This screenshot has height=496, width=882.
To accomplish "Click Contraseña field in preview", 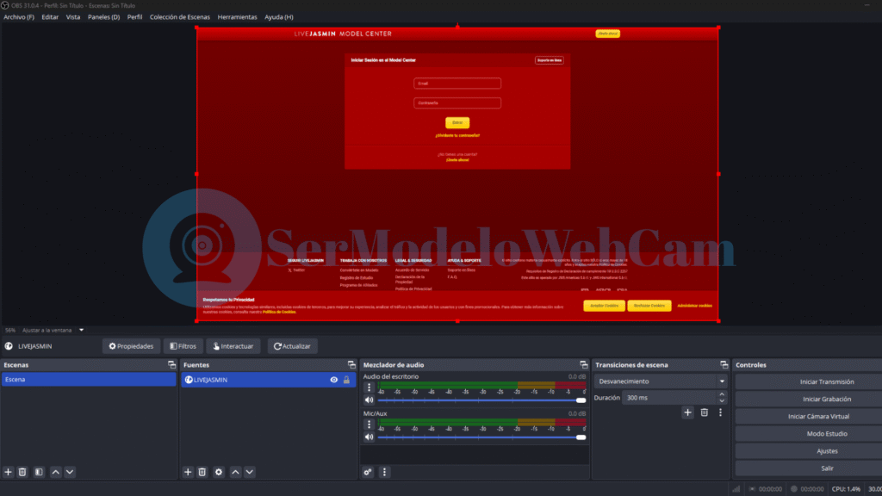I will pyautogui.click(x=457, y=103).
